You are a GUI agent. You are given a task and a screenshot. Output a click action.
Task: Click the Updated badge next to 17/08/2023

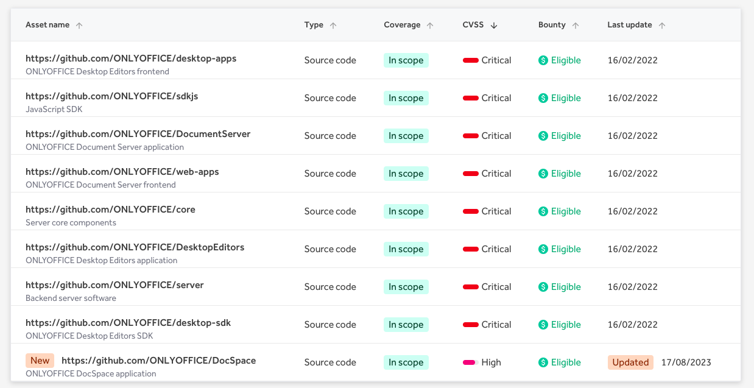pyautogui.click(x=630, y=362)
